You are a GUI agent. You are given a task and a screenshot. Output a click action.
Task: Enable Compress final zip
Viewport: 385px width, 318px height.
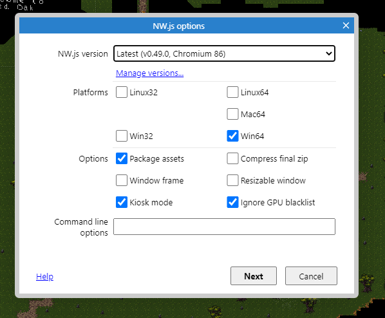click(232, 158)
